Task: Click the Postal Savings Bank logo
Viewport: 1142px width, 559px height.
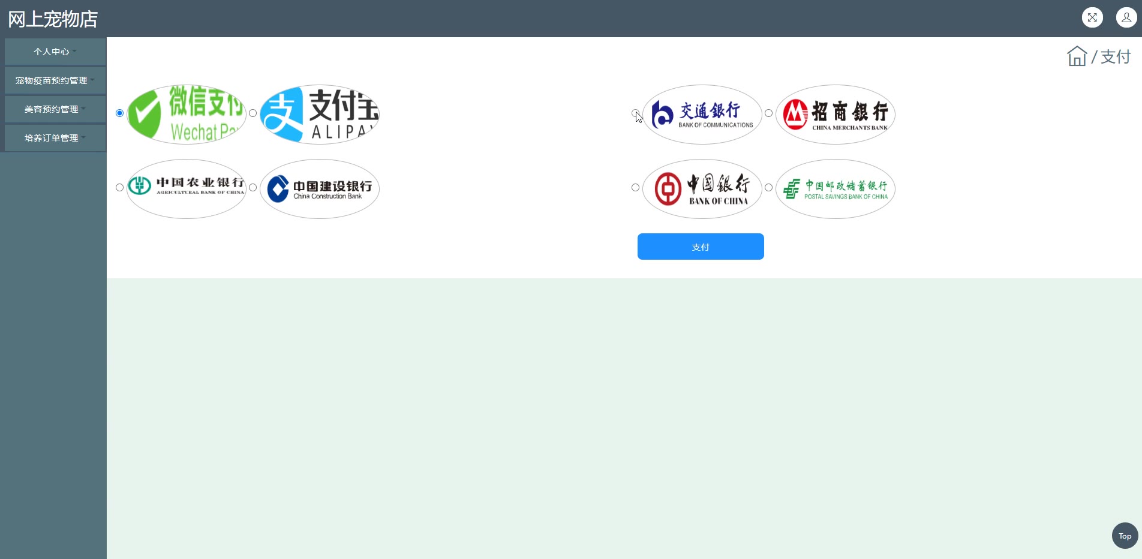Action: [836, 188]
